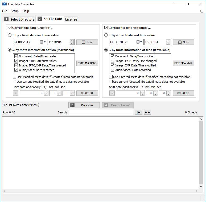Image resolution: width=206 pixels, height=202 pixels.
Task: Set Modified date to Now
Action: click(x=183, y=42)
